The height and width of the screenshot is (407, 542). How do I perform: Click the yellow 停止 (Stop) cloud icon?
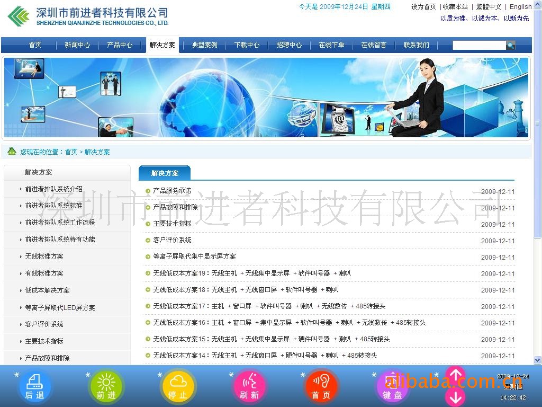(178, 386)
